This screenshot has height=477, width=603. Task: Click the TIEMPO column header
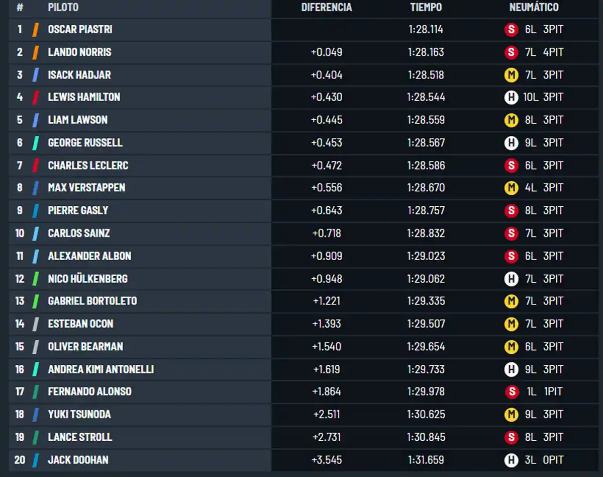pyautogui.click(x=426, y=8)
